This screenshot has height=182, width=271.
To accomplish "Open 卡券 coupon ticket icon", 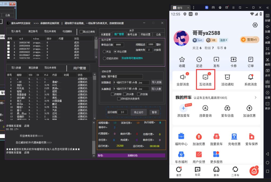I will (233, 60).
